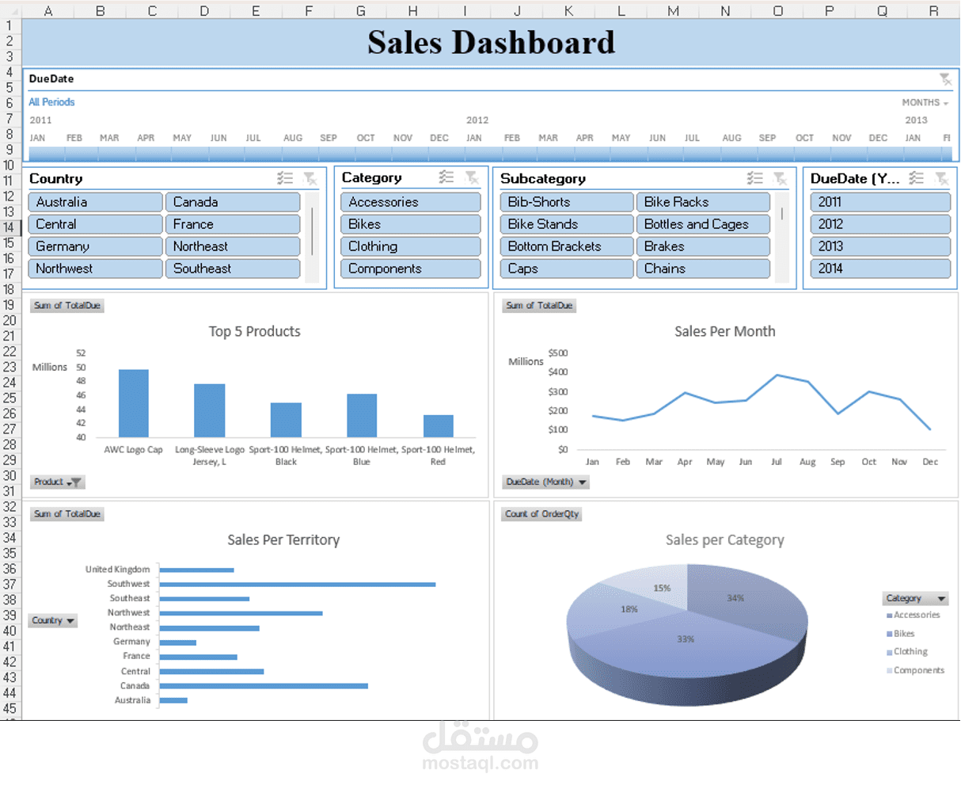Viewport: 961px width, 789px height.
Task: Clear the Category slicer filter
Action: pos(473,177)
